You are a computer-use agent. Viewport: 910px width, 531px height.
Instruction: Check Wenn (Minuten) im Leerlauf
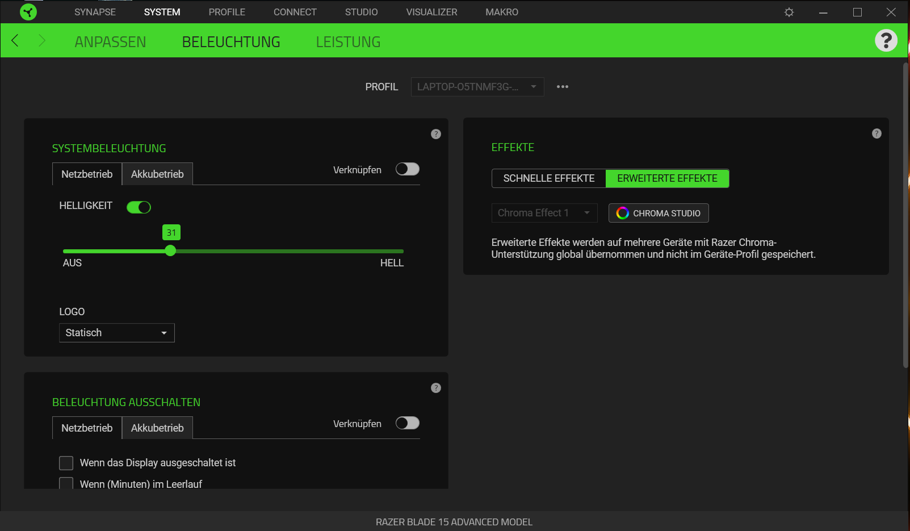tap(66, 484)
